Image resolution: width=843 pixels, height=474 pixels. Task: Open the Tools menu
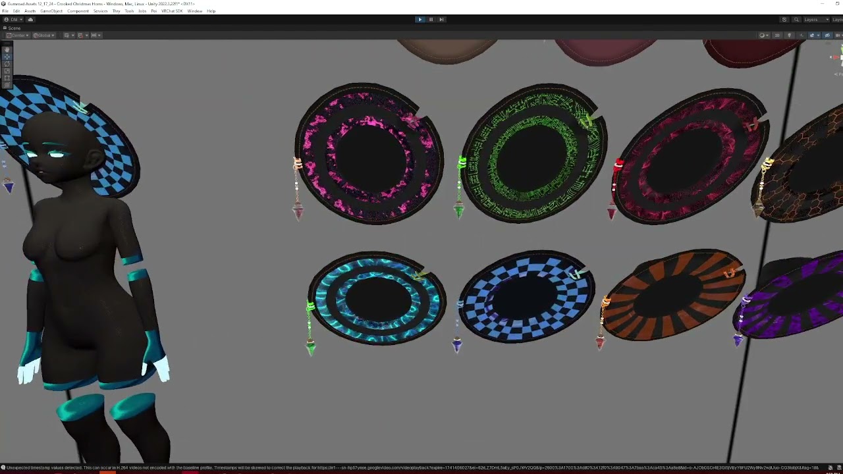pos(129,11)
